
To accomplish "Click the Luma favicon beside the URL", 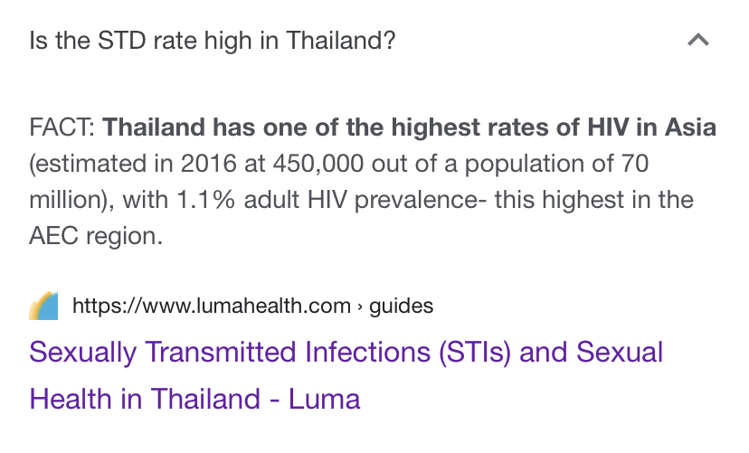I will click(x=43, y=306).
